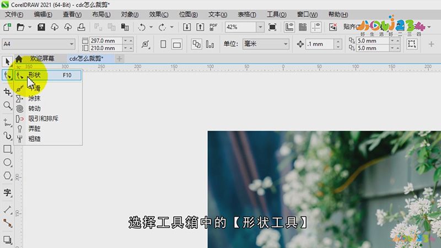Add a new document tab with plus
Viewport: 441px width, 248px height.
tap(119, 59)
